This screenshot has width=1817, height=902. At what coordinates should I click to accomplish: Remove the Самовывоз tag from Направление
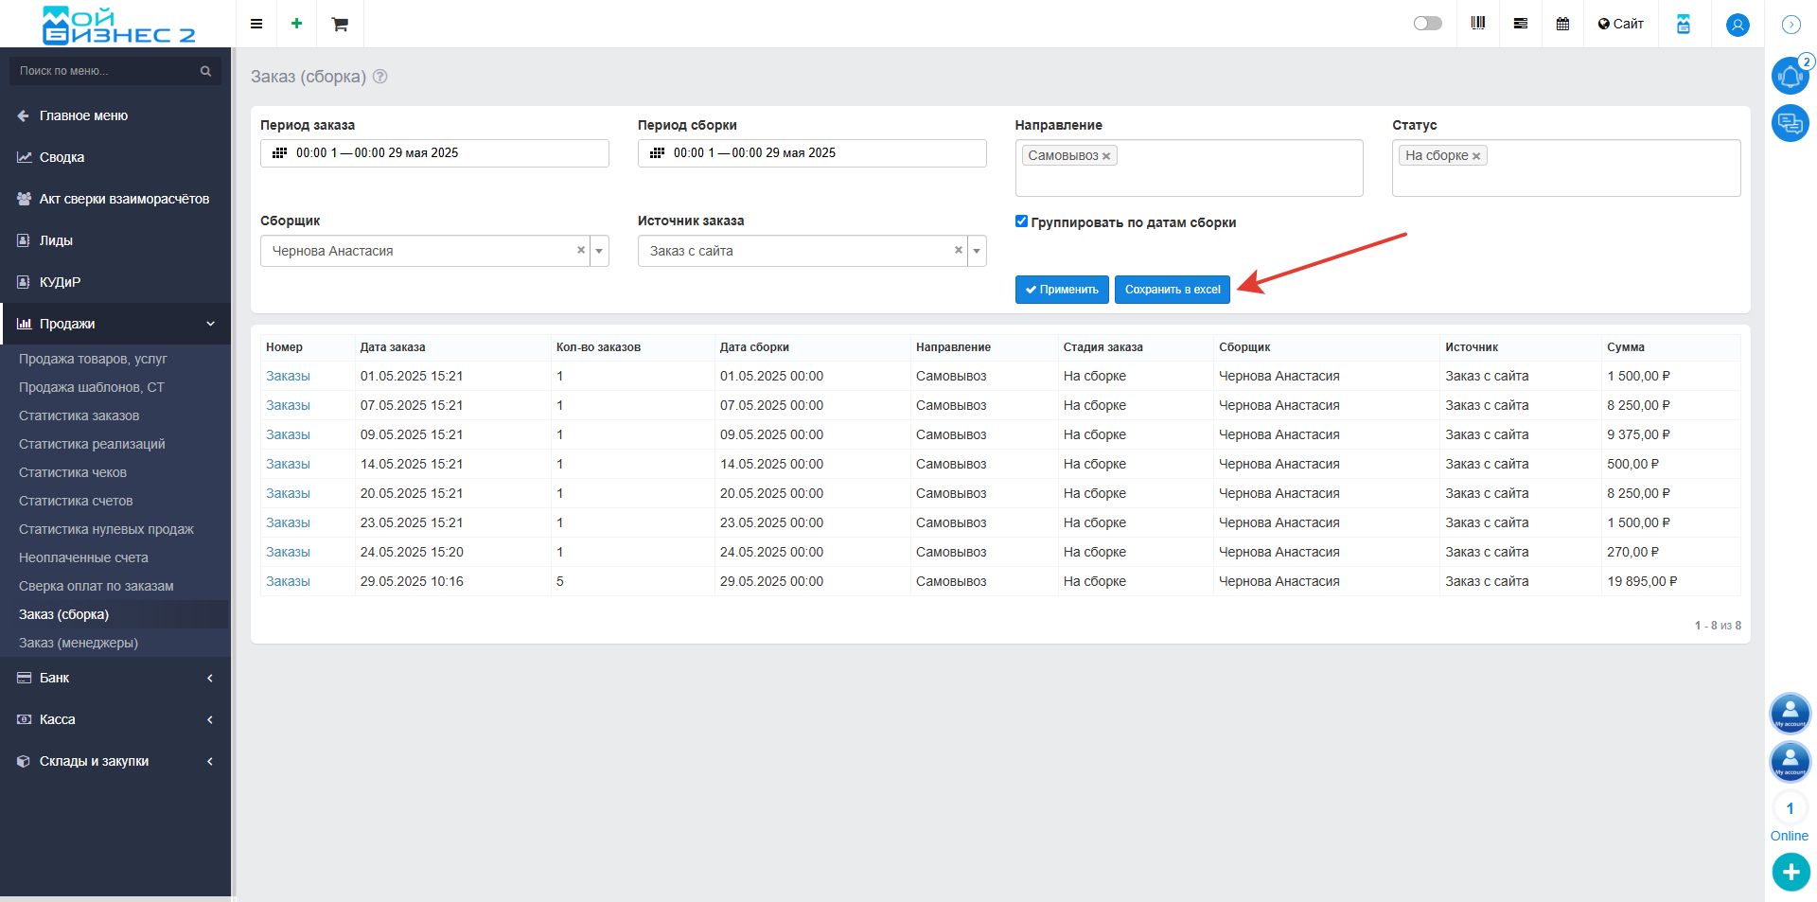[x=1106, y=156]
